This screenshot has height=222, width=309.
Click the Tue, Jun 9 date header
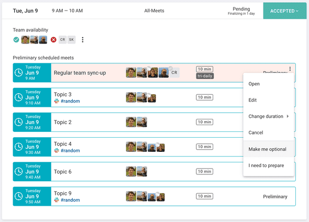click(x=25, y=11)
